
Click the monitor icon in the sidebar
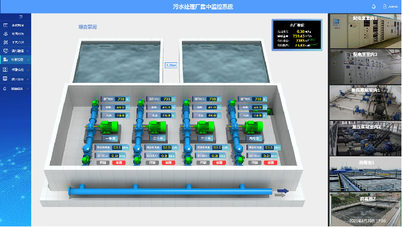click(5, 51)
